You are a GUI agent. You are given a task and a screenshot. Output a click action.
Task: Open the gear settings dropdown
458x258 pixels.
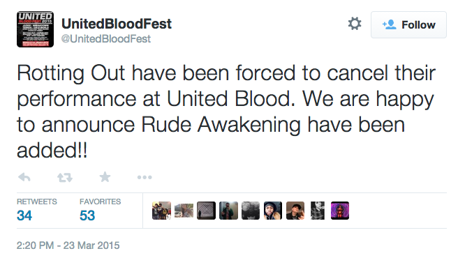(x=355, y=24)
